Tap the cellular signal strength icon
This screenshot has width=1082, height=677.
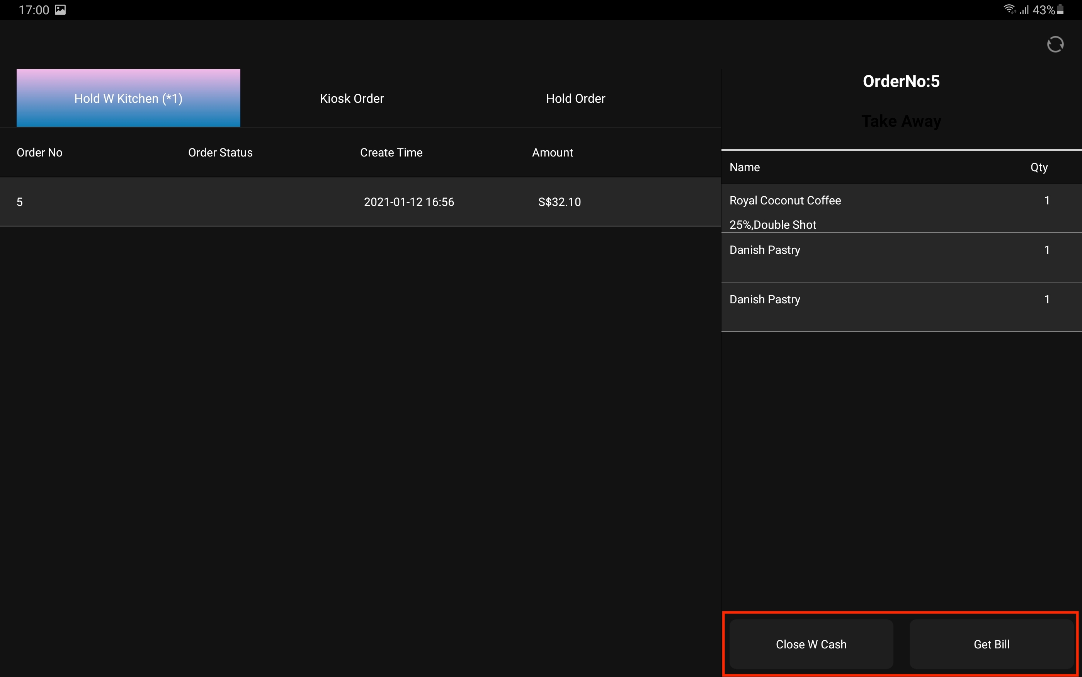click(x=1024, y=10)
